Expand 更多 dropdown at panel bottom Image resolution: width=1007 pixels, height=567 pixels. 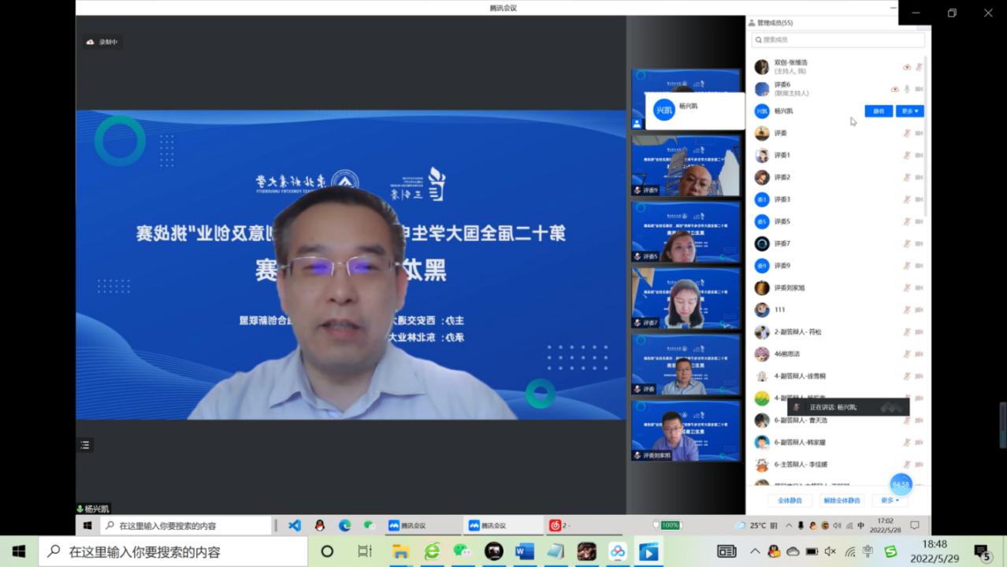(x=890, y=500)
